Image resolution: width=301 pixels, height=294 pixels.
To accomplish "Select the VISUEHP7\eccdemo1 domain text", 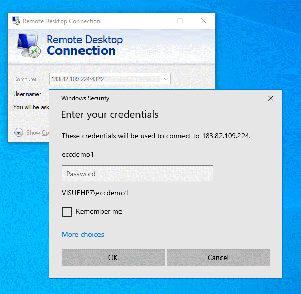I will tap(95, 193).
